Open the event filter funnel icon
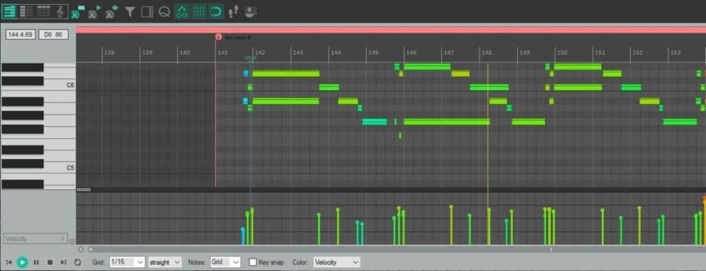Viewport: 706px width, 271px height. click(130, 12)
